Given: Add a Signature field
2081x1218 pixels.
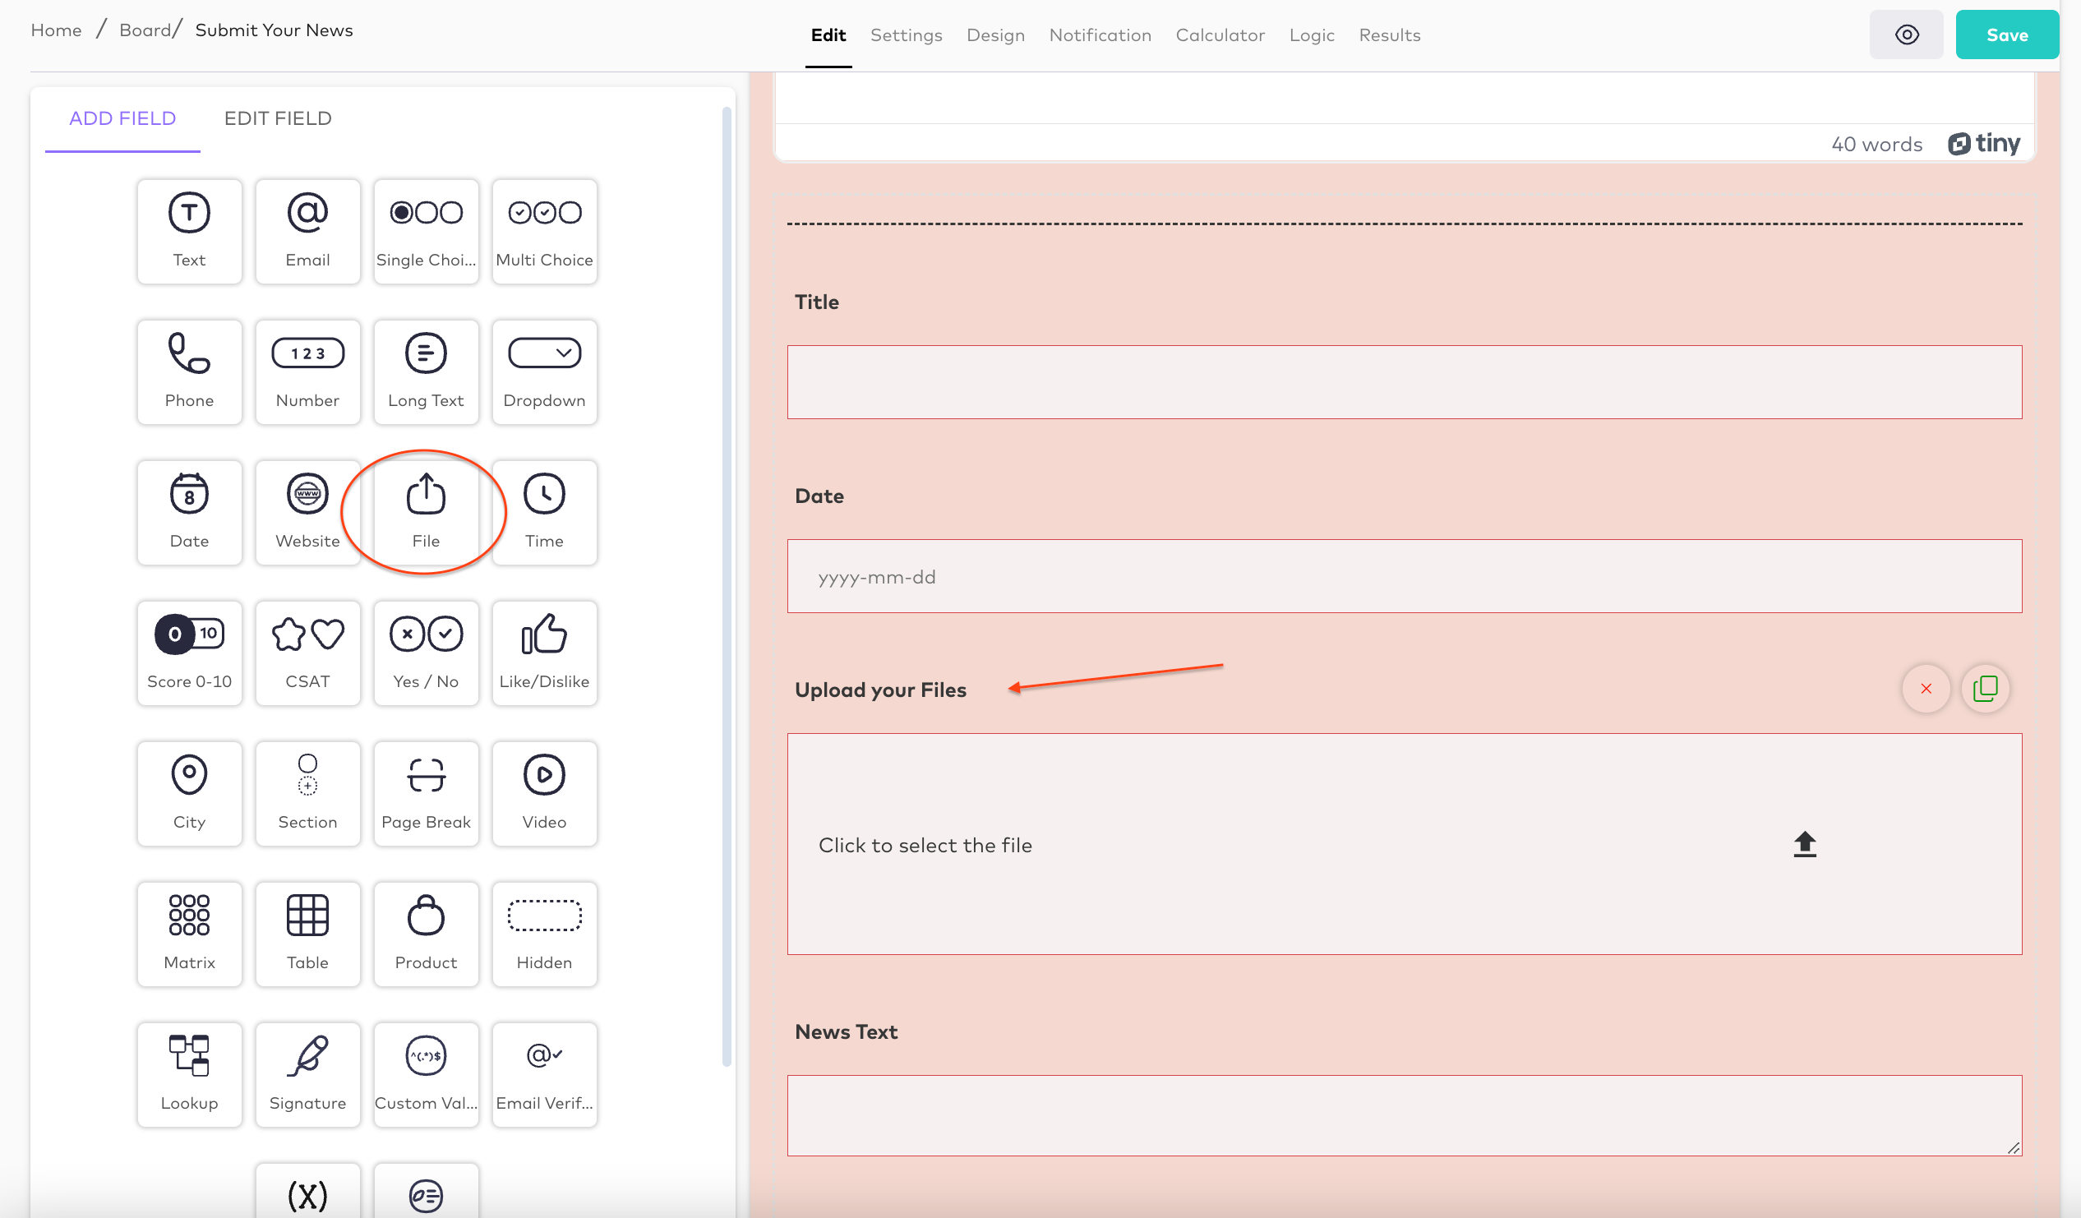Looking at the screenshot, I should (x=307, y=1073).
